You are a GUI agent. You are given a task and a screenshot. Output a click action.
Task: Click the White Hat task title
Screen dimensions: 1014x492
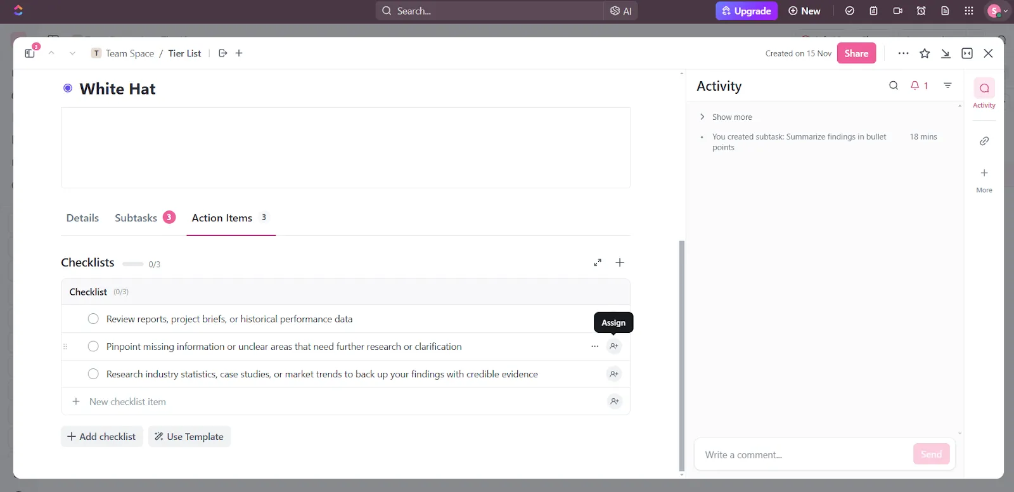point(117,89)
